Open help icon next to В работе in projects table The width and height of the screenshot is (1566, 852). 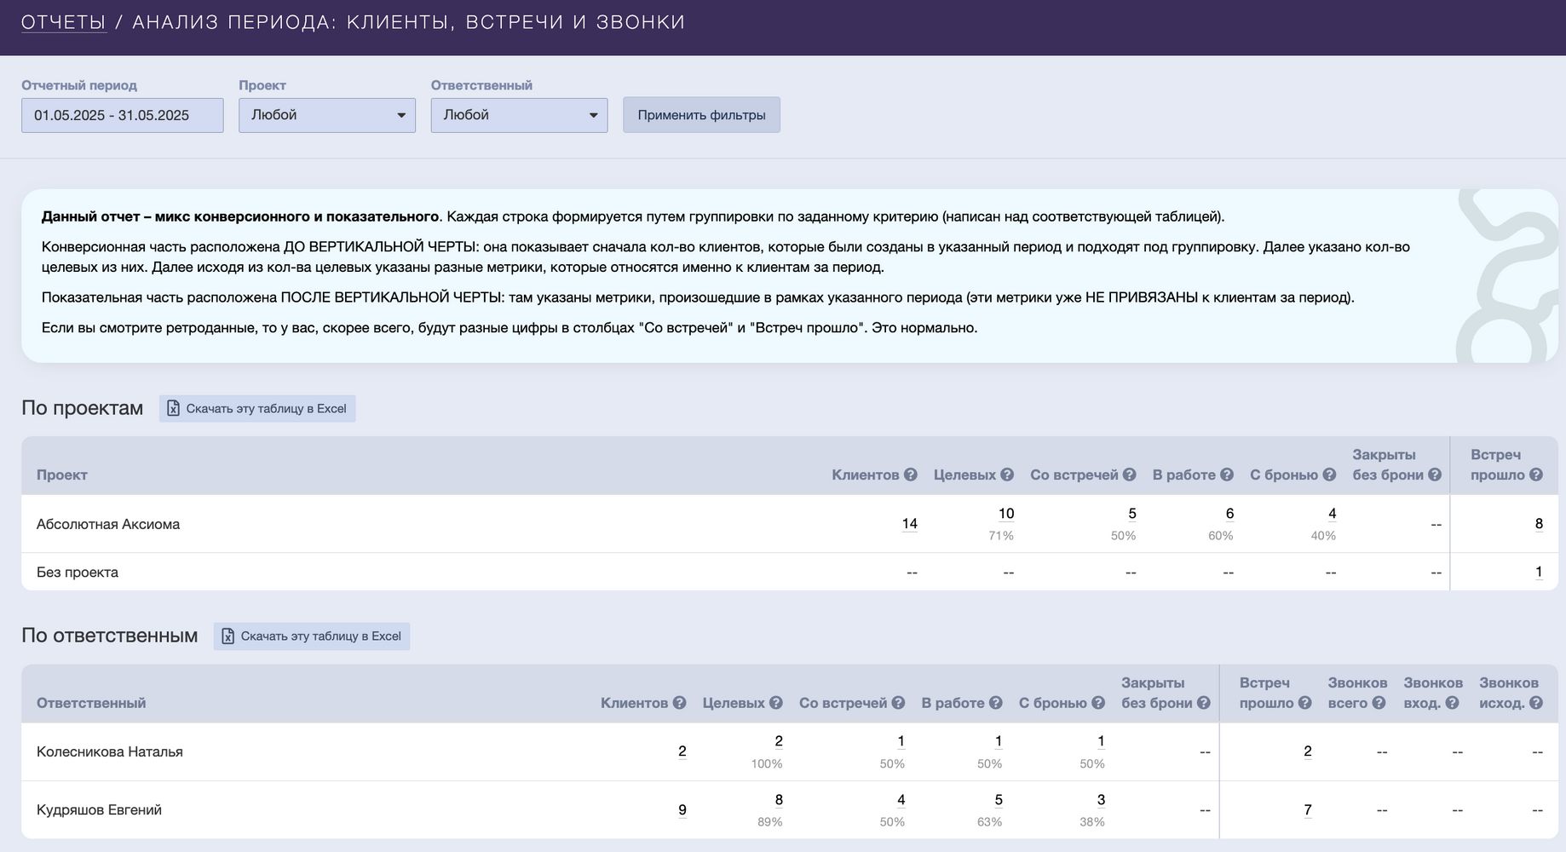[x=1227, y=475]
